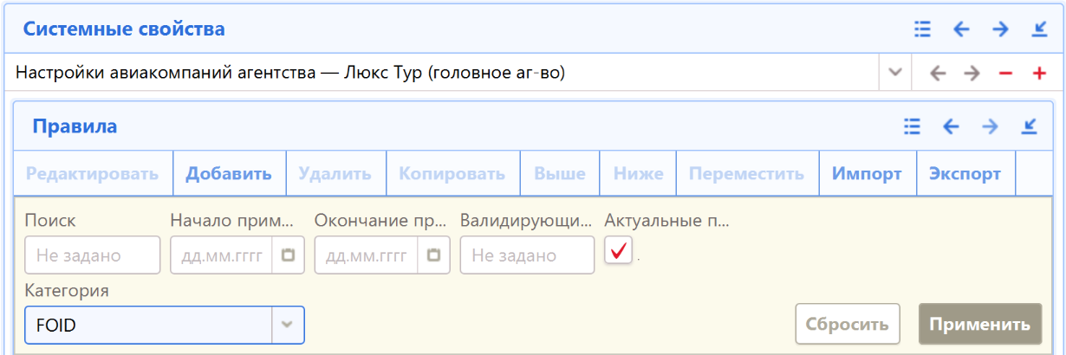
Task: Click the Поиск input field
Action: click(x=93, y=255)
